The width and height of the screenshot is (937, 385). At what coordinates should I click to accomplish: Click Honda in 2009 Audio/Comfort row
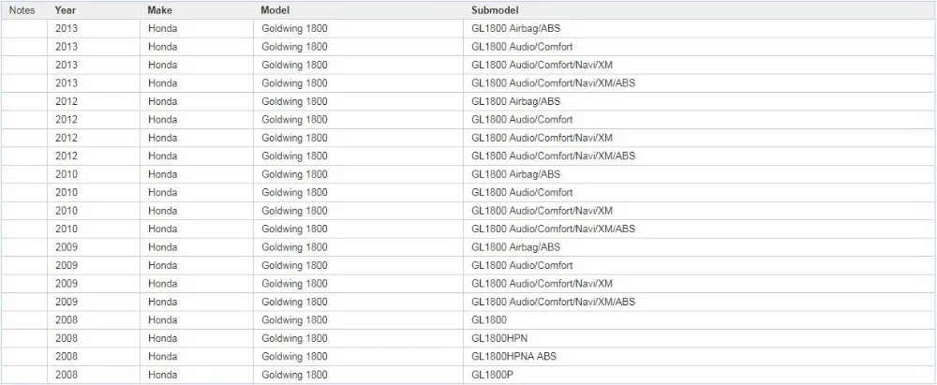(162, 265)
